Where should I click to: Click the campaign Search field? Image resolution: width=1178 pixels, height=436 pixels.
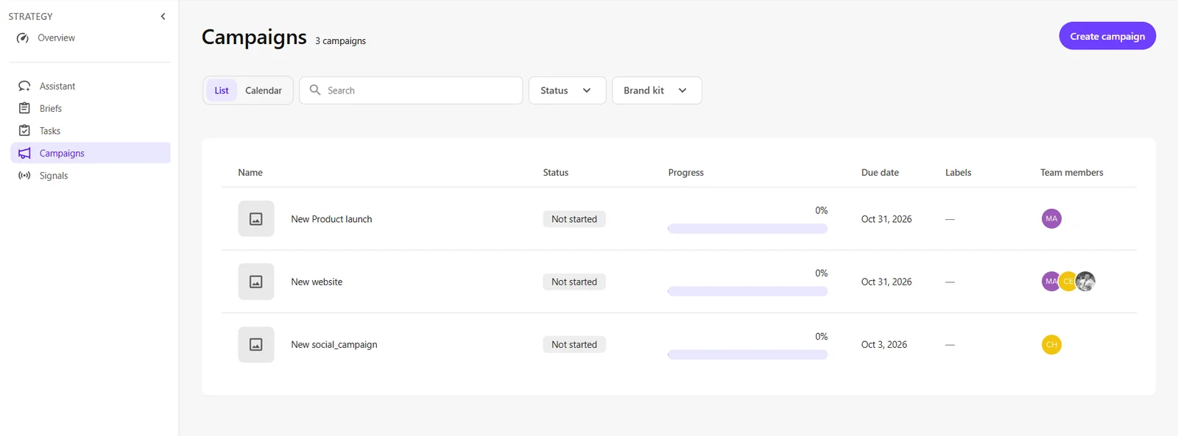click(x=411, y=90)
